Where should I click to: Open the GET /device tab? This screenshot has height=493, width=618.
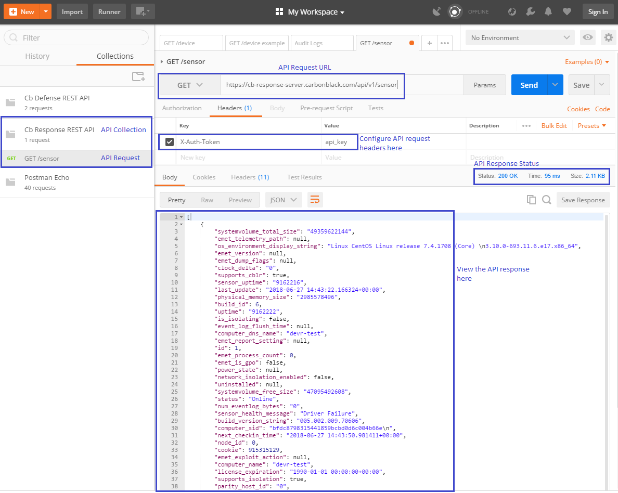pos(191,43)
